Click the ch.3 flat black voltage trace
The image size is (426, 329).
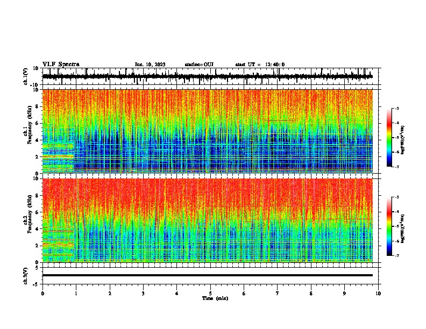coord(207,275)
